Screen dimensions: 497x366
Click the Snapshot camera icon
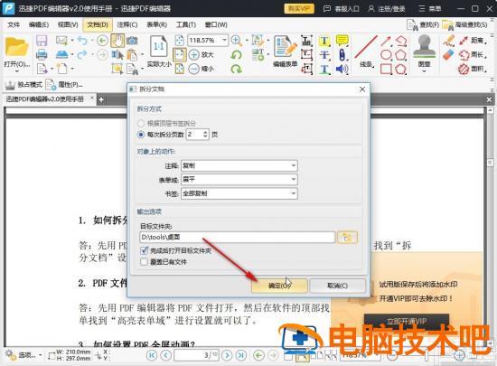click(132, 41)
